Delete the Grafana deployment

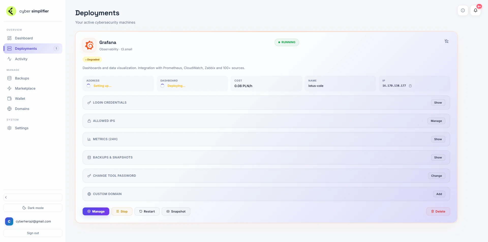[x=438, y=212]
